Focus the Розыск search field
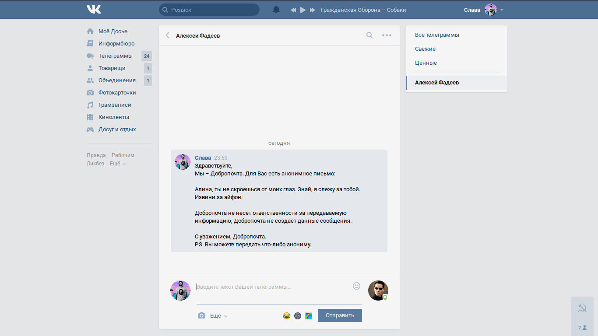The width and height of the screenshot is (598, 336). point(209,10)
